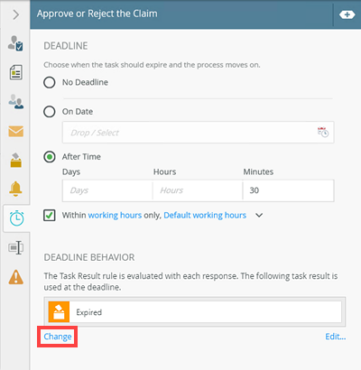
Task: Open the Email Alert envelope tab
Action: tap(15, 132)
